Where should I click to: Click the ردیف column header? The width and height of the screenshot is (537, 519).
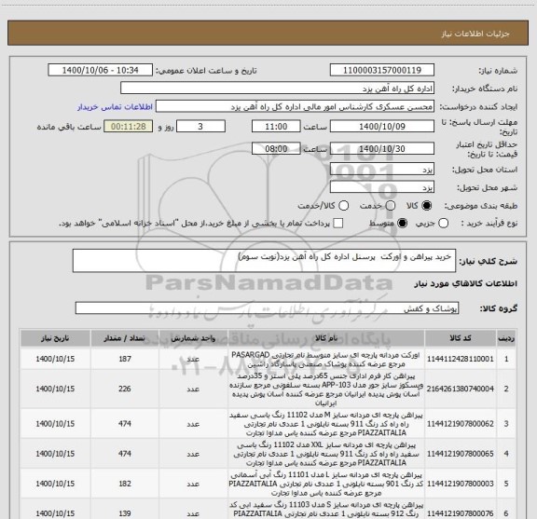click(x=506, y=338)
